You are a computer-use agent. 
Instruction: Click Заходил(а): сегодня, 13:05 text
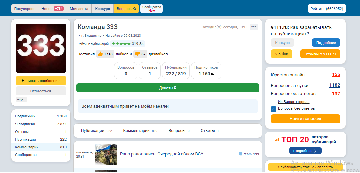click(x=225, y=27)
